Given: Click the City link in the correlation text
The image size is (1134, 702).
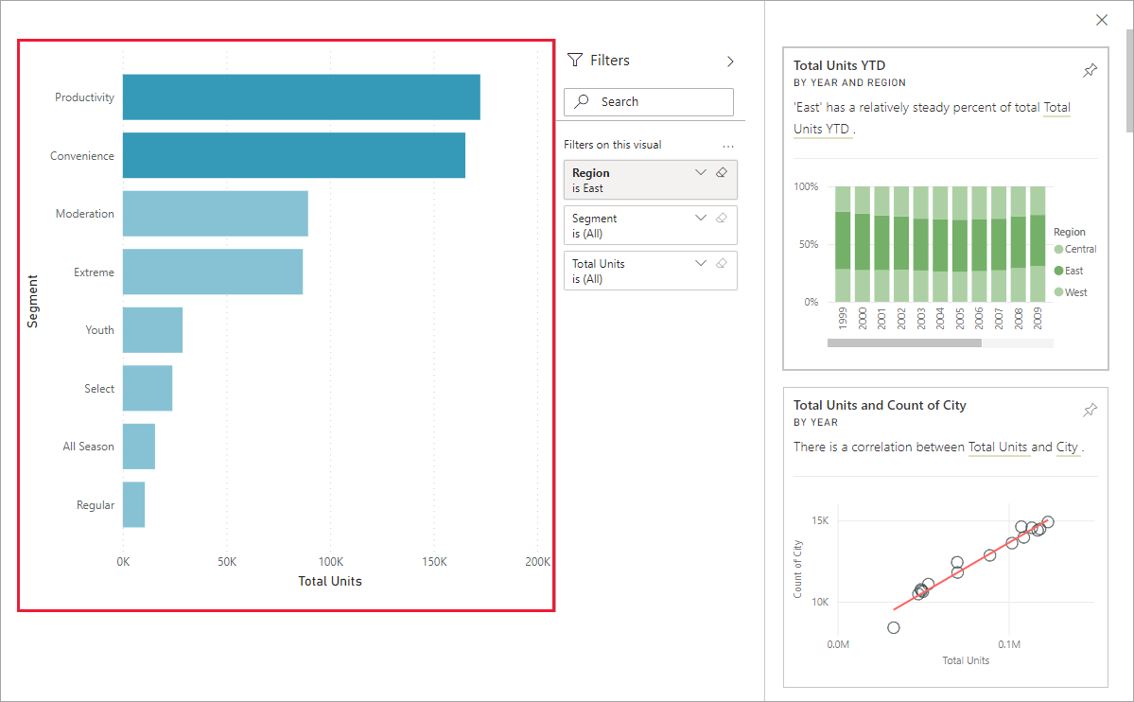Looking at the screenshot, I should pyautogui.click(x=1066, y=447).
